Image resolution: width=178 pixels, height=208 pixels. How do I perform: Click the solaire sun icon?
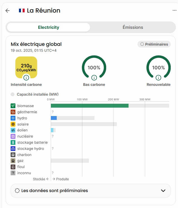13,124
